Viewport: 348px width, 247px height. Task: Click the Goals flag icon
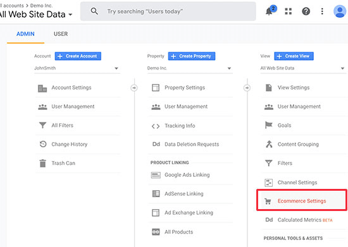(x=268, y=125)
